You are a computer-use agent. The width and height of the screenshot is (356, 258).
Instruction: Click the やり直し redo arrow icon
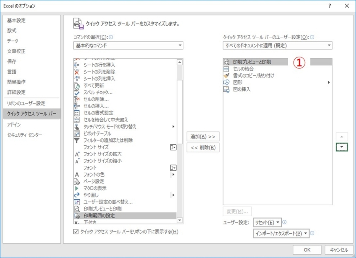click(x=77, y=195)
